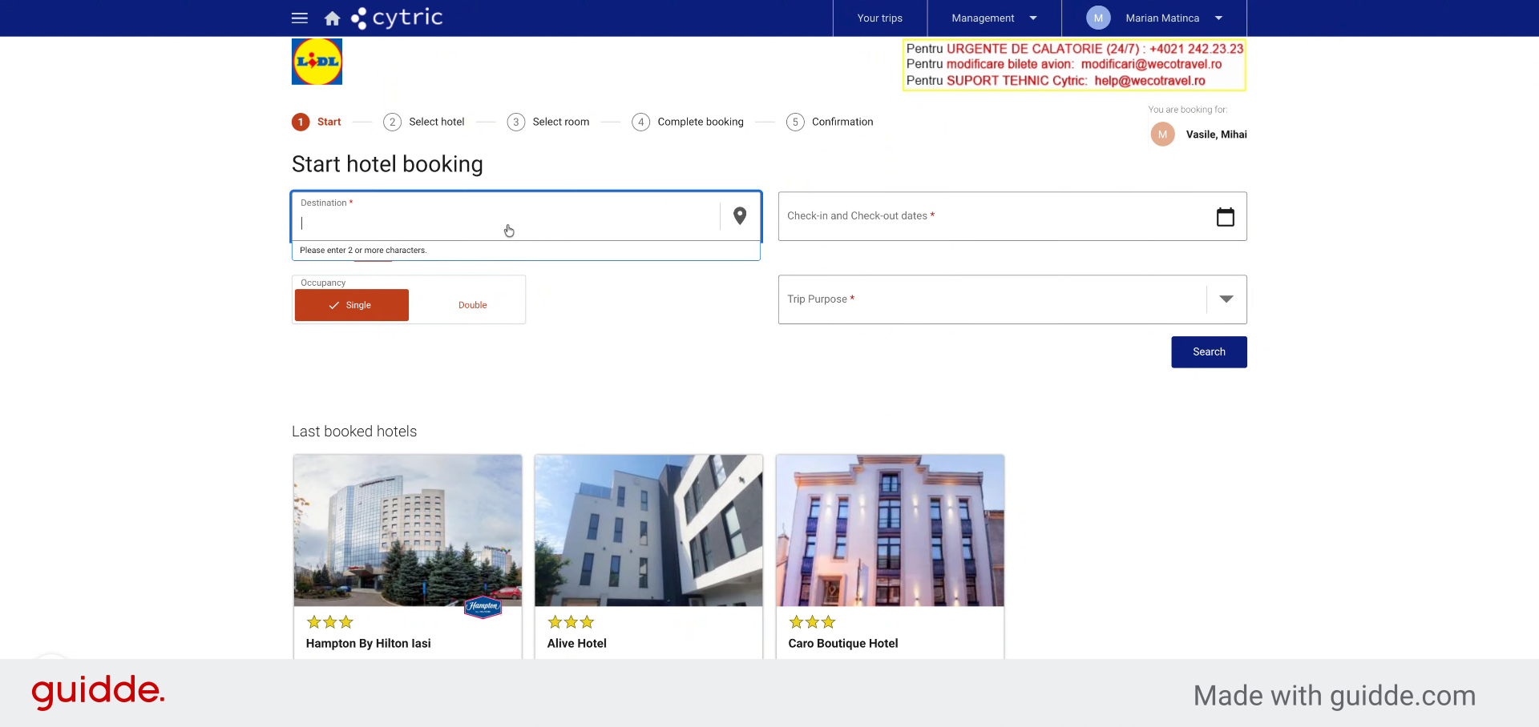Select Double occupancy option

pos(473,305)
